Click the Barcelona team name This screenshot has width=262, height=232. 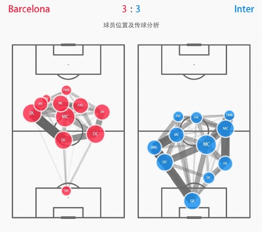(29, 9)
